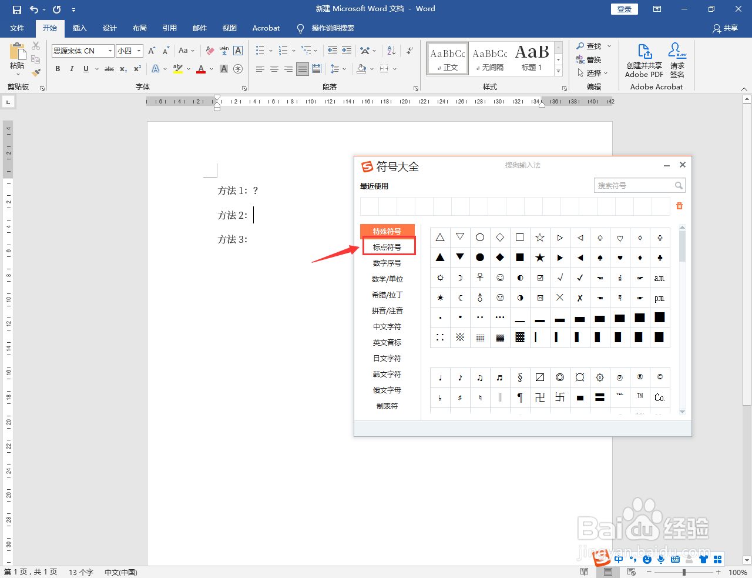
Task: Click the Bullets list icon
Action: (260, 51)
